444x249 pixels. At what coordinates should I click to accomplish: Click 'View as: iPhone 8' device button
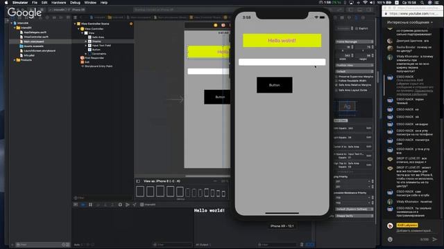pyautogui.click(x=162, y=181)
